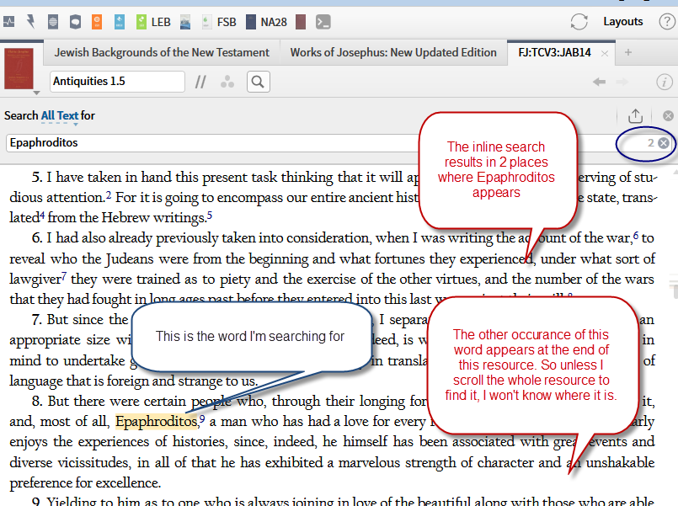The image size is (678, 506).
Task: Open the Layouts menu
Action: [622, 22]
